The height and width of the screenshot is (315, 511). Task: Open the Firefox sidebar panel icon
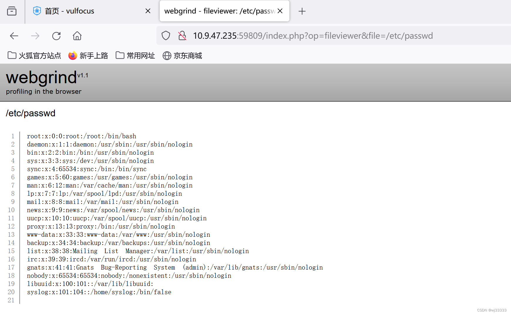click(x=12, y=11)
